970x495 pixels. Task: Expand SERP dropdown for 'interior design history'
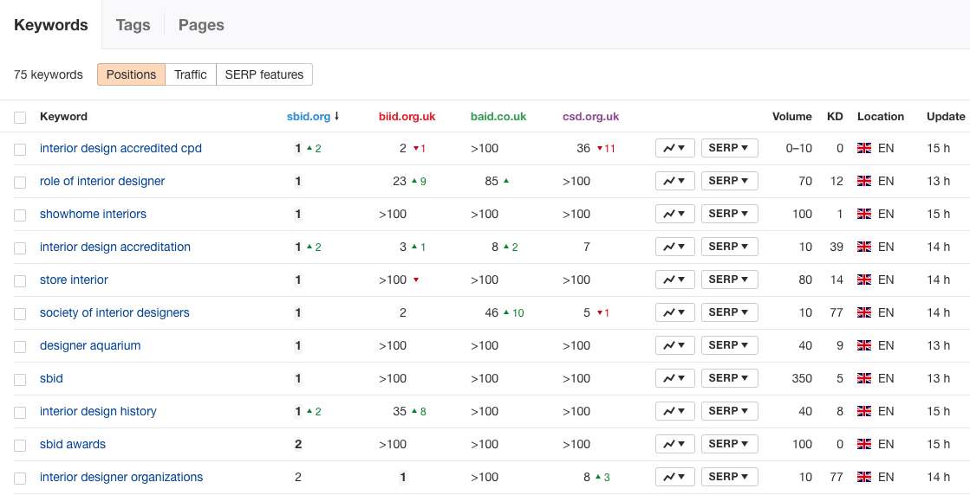point(729,411)
